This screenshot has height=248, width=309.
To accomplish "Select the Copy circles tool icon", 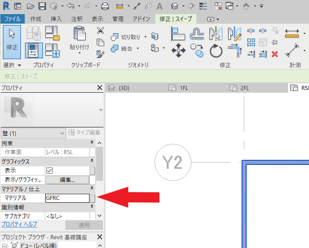I will point(197,50).
